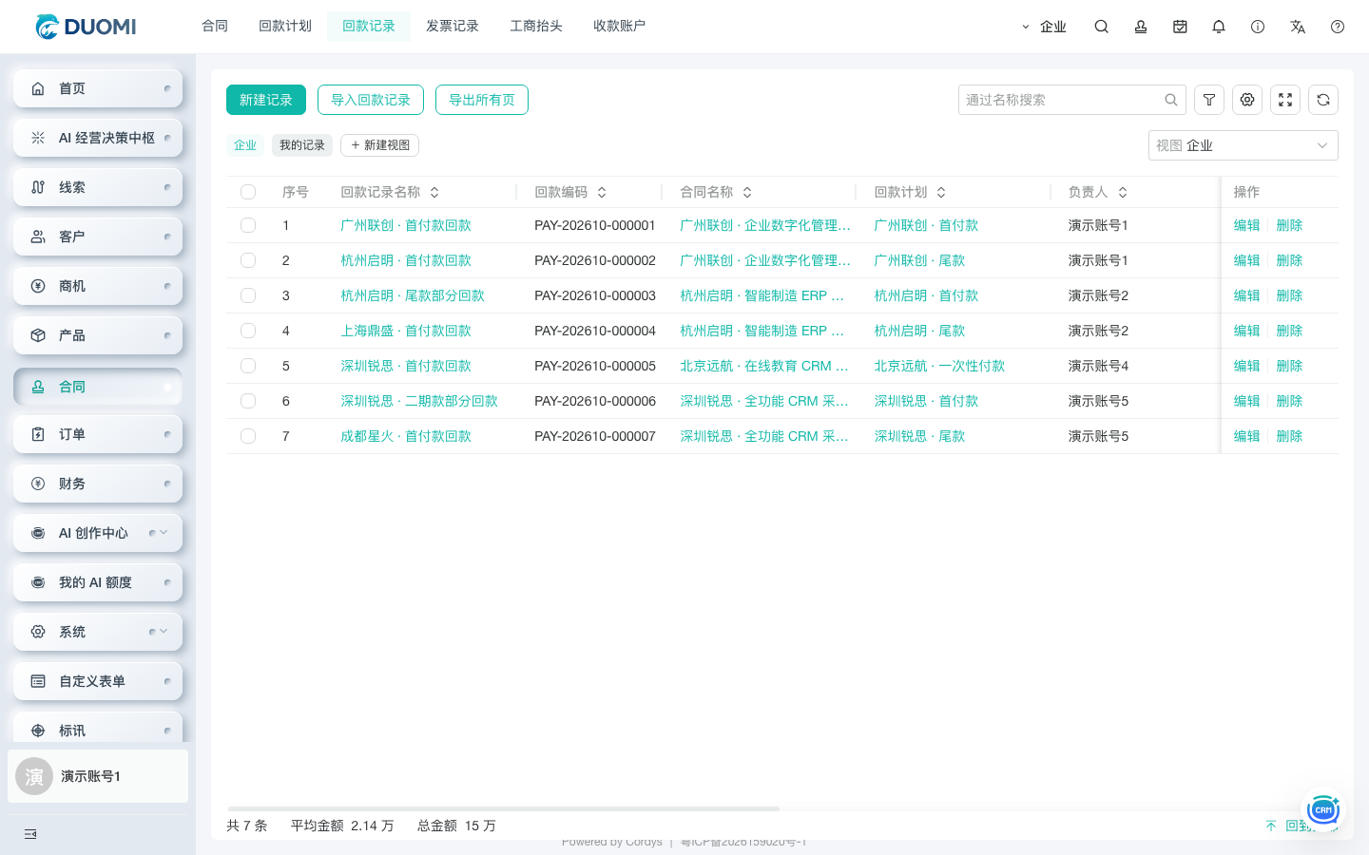Click the language switch icon

click(x=1298, y=27)
